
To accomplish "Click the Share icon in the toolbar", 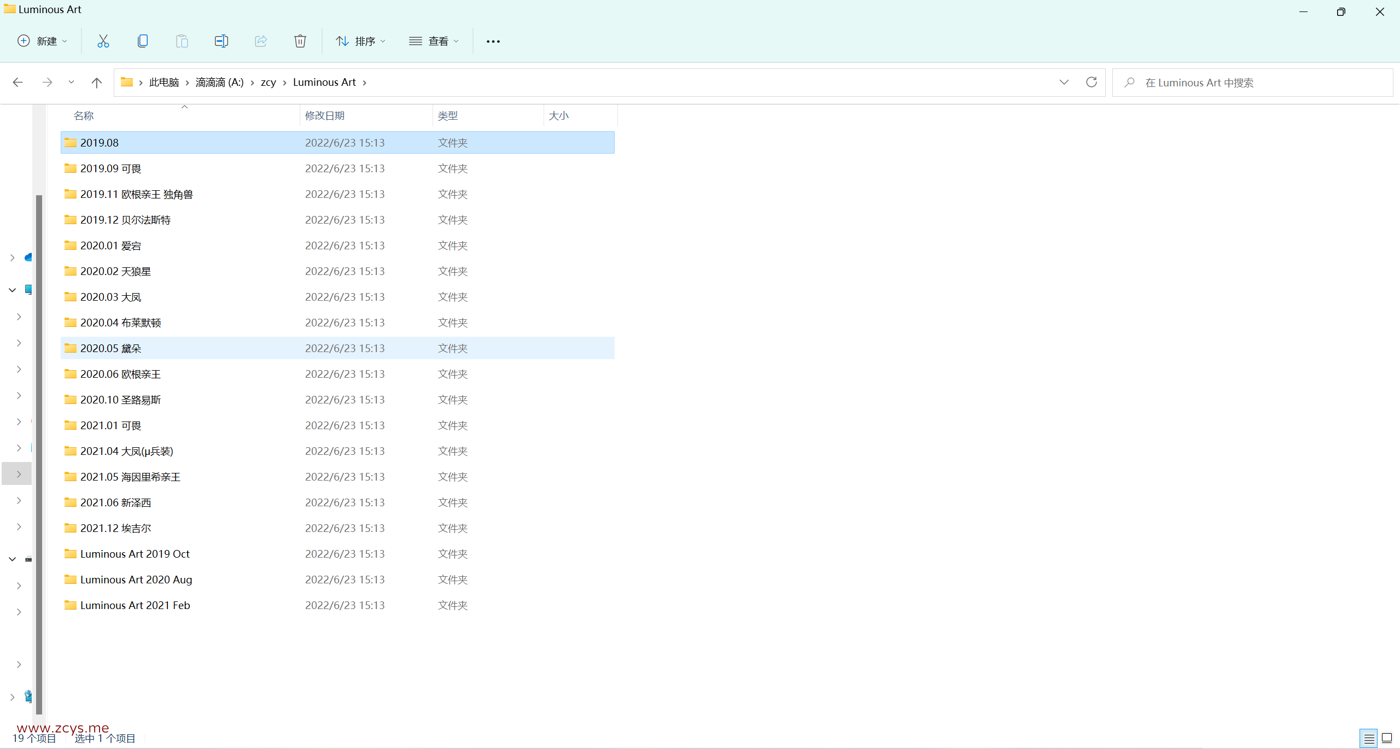I will click(x=261, y=41).
